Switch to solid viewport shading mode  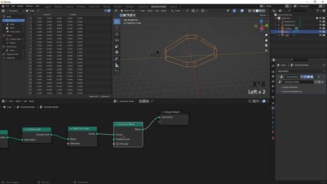click(x=257, y=11)
